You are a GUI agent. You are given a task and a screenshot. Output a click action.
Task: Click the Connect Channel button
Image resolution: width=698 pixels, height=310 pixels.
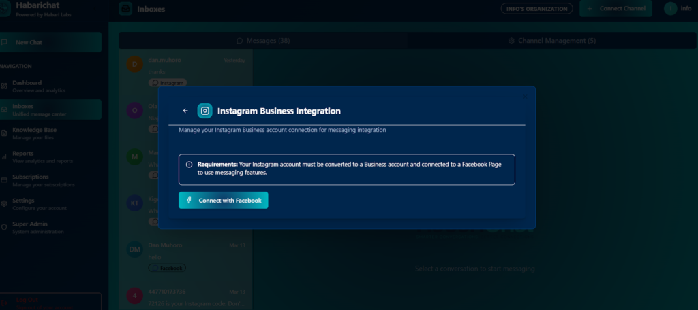pos(616,9)
